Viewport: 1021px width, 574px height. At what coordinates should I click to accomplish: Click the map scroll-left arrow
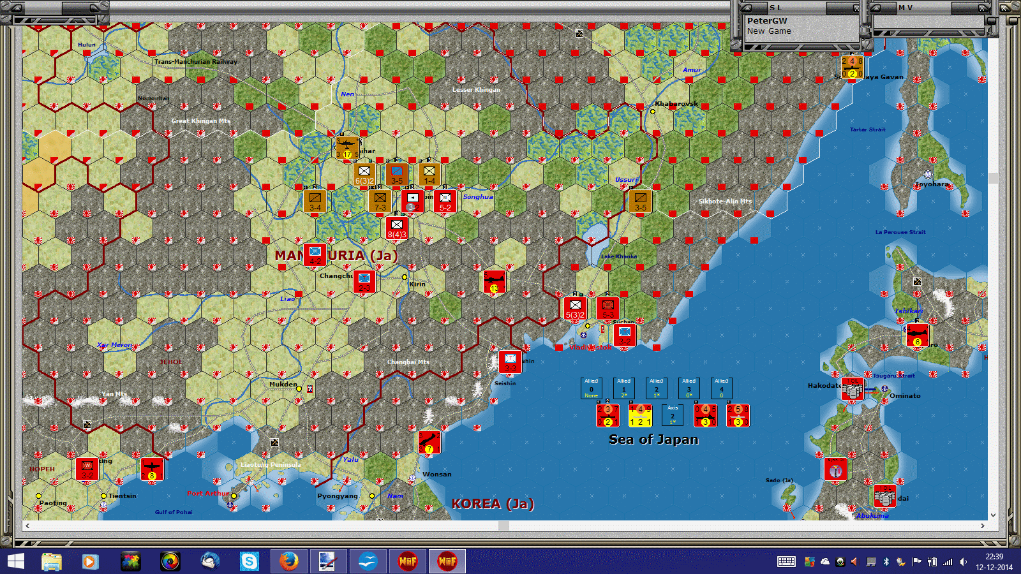tap(27, 526)
